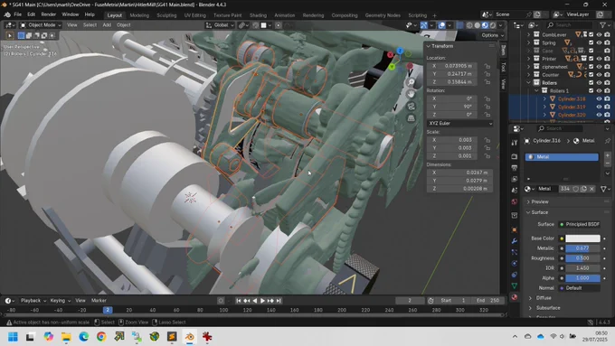
Task: Collapse the Transform panel
Action: tap(429, 46)
